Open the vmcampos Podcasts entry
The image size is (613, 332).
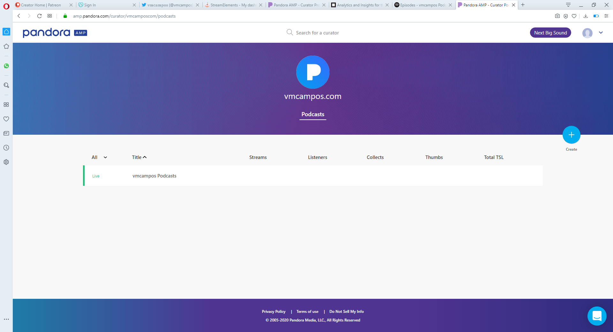click(155, 176)
